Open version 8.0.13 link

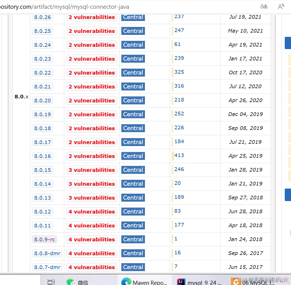click(43, 198)
